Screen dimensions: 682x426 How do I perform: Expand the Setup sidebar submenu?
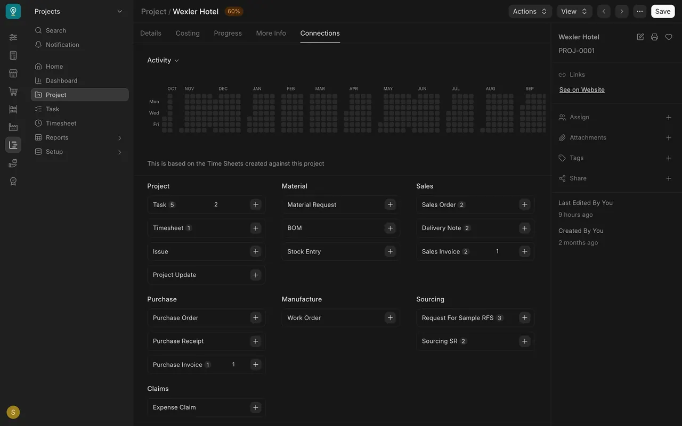click(119, 152)
